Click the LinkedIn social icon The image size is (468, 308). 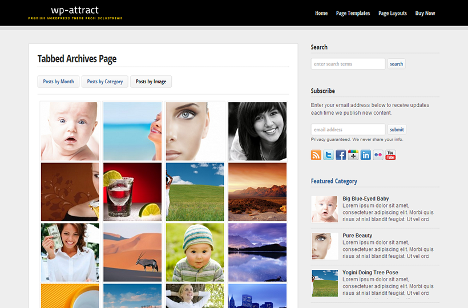(x=366, y=155)
